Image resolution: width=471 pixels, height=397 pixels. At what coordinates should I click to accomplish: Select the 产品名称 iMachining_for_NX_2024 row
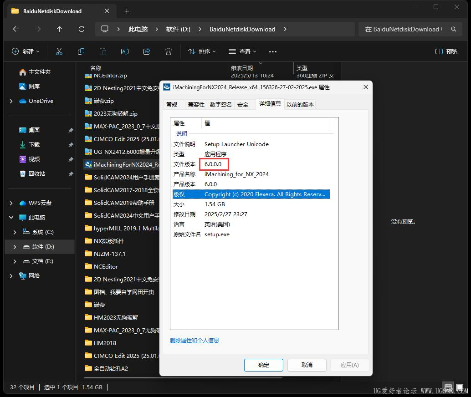coord(251,174)
